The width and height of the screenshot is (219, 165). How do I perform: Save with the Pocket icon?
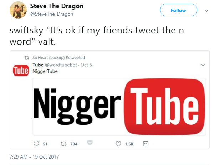tap(90, 143)
